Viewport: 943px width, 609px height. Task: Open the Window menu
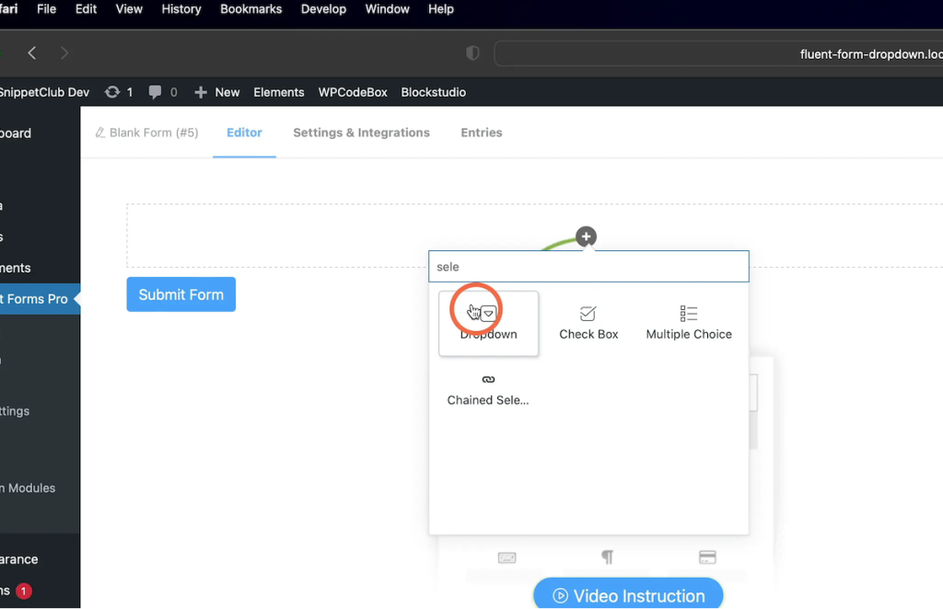coord(388,9)
